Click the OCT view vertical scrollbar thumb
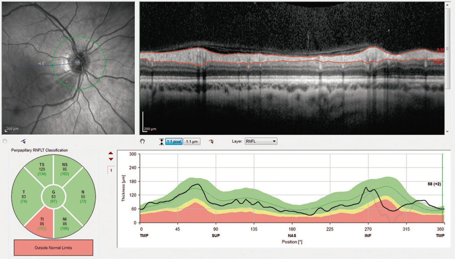 [447, 49]
